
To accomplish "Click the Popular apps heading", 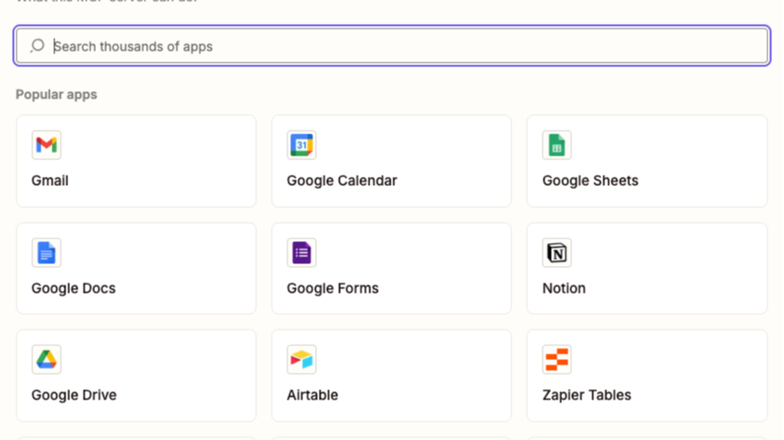I will (56, 95).
